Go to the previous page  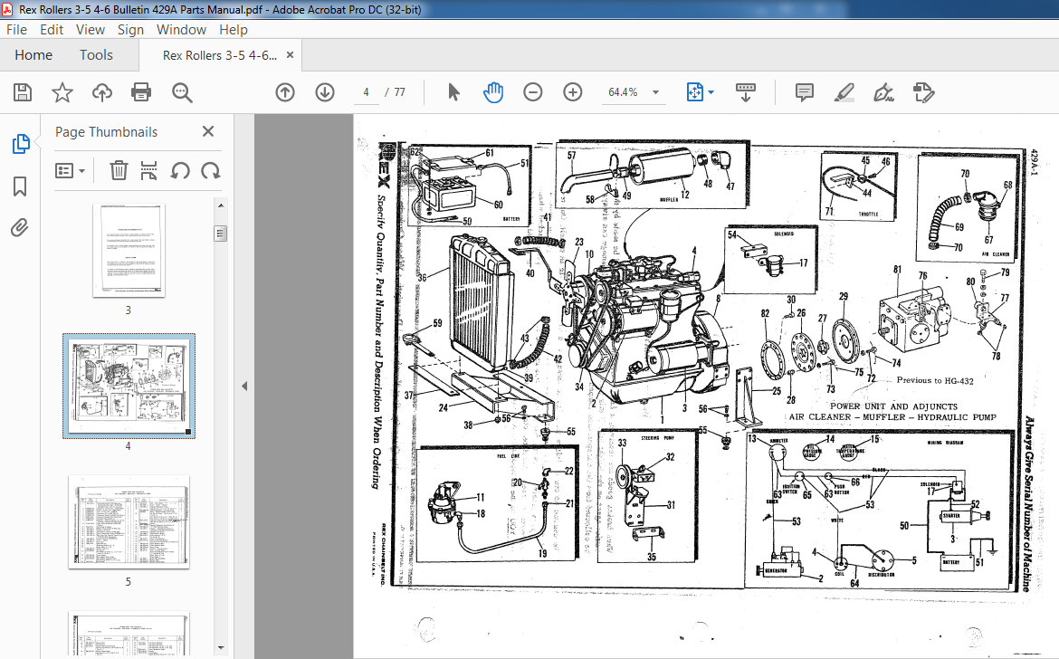[x=285, y=91]
